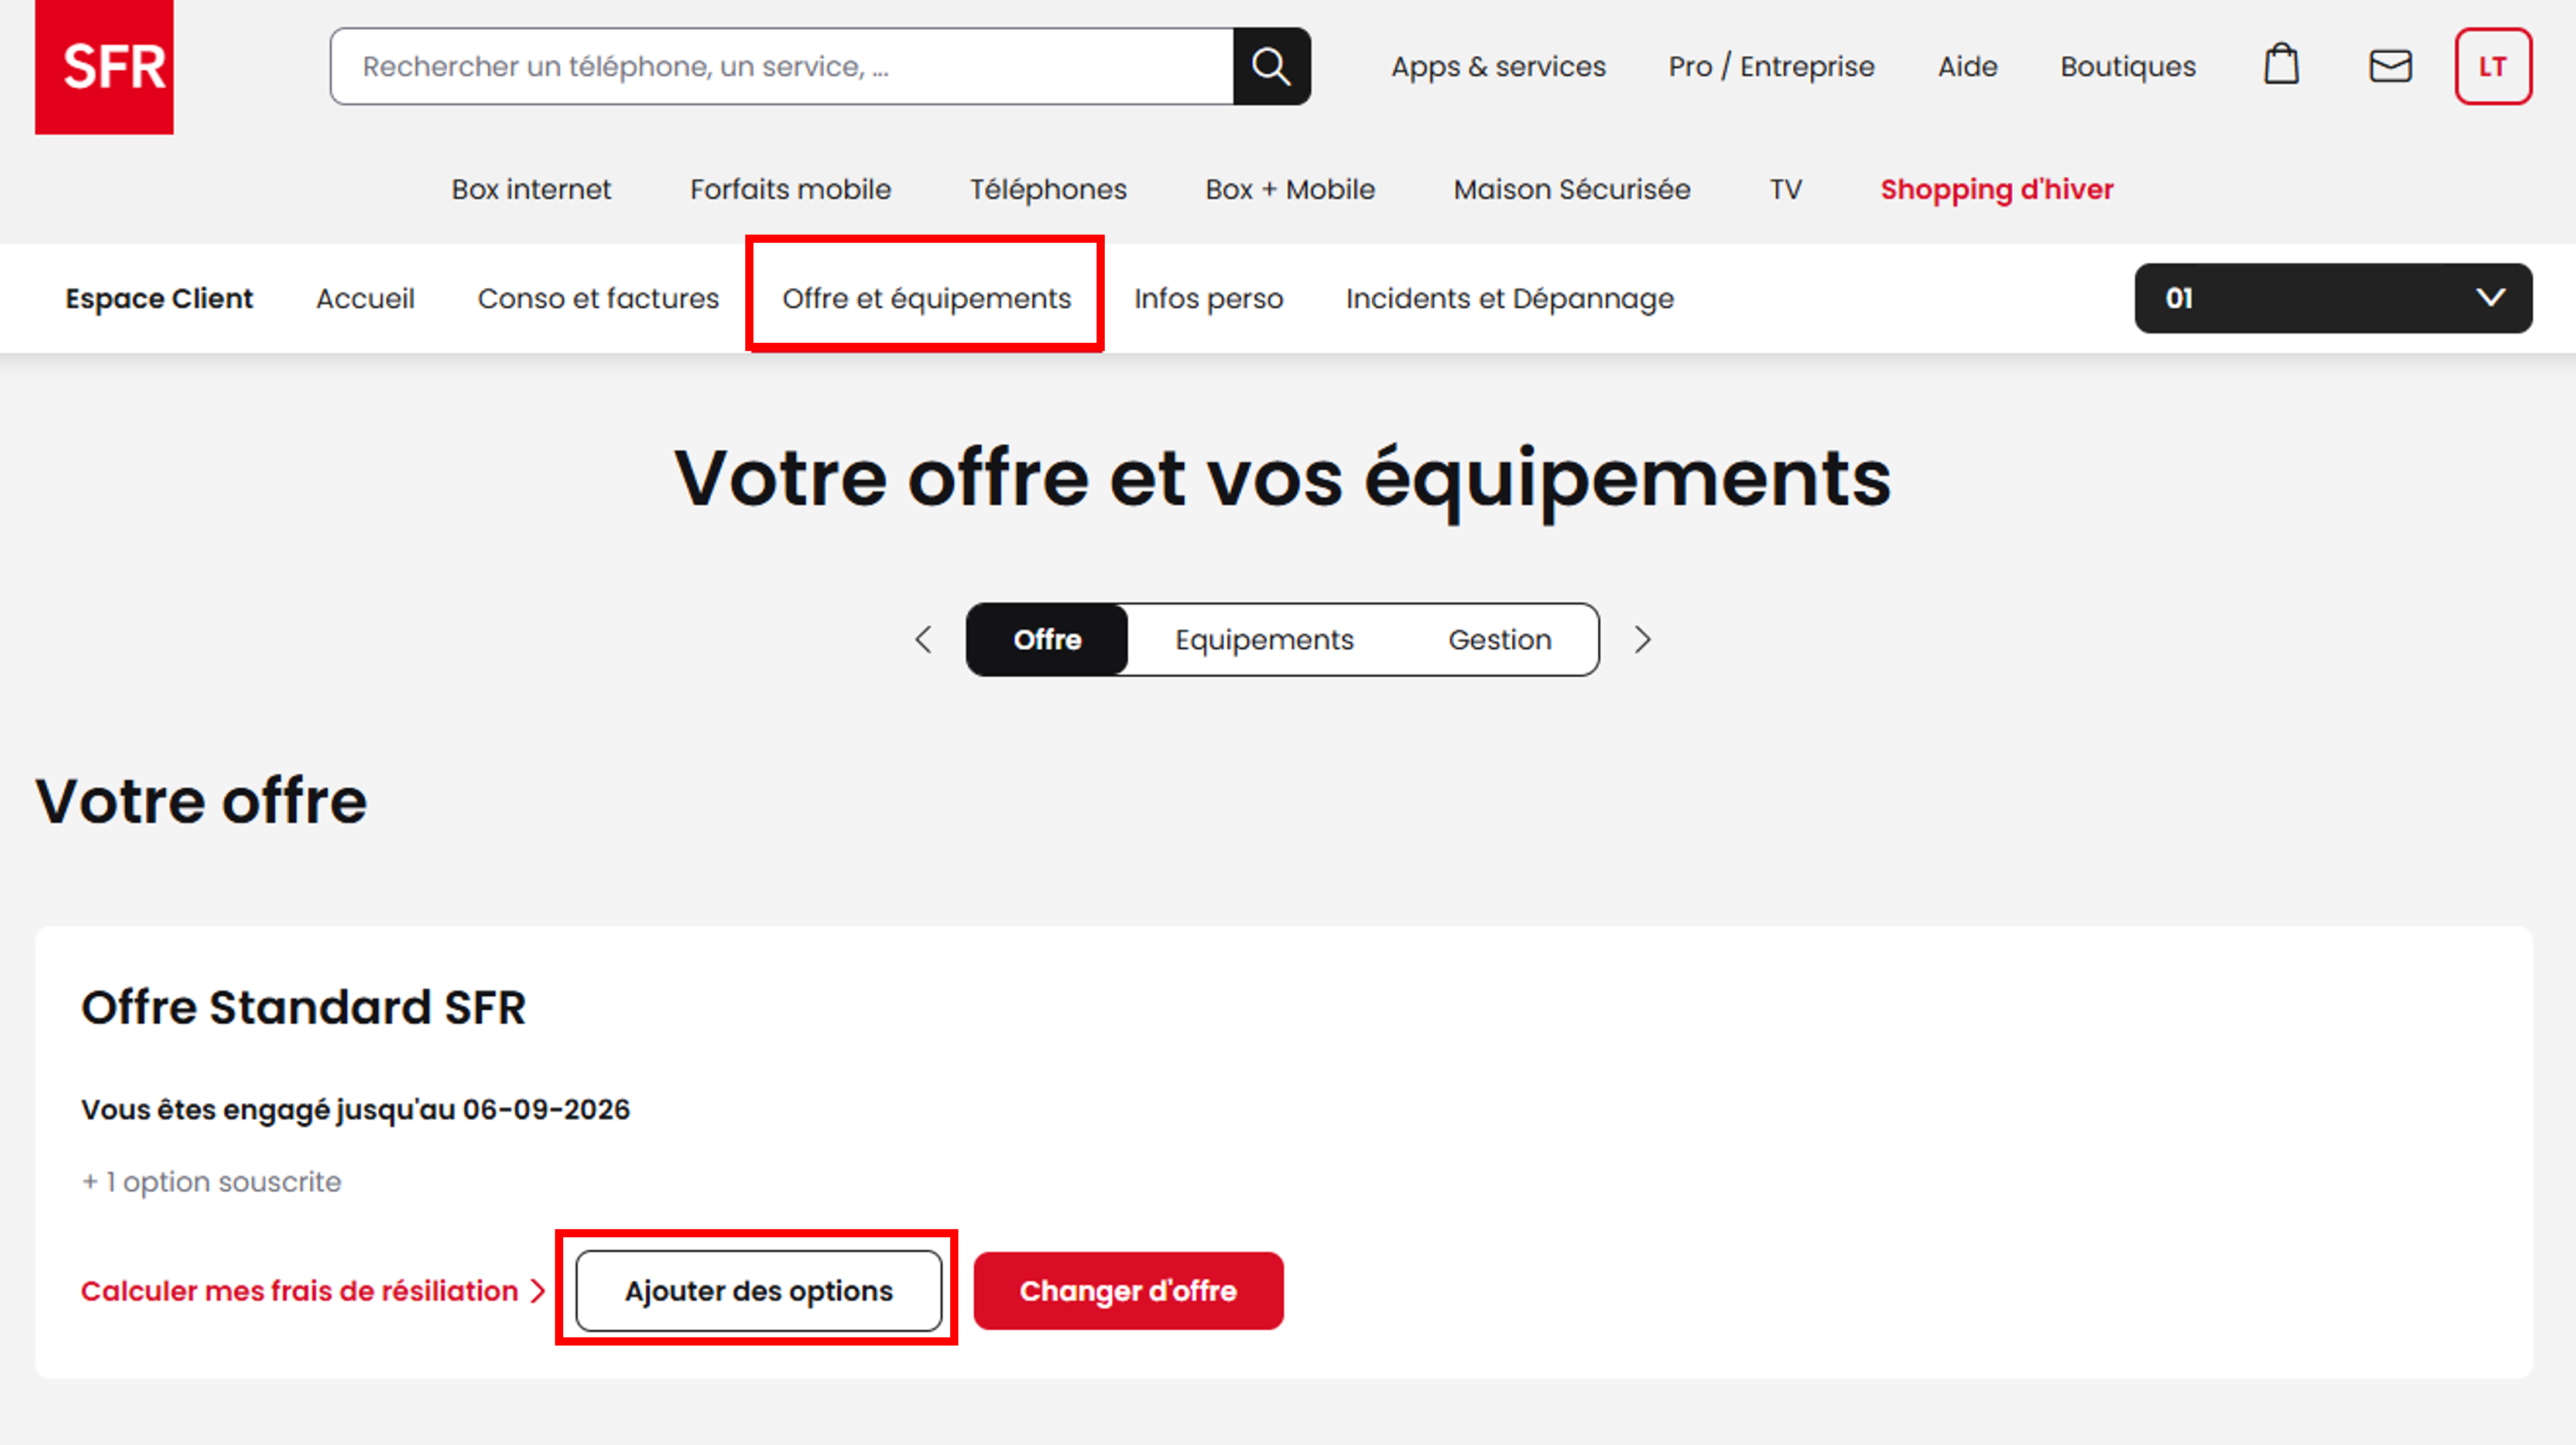Click into the search input field
This screenshot has width=2576, height=1445.
tap(780, 66)
